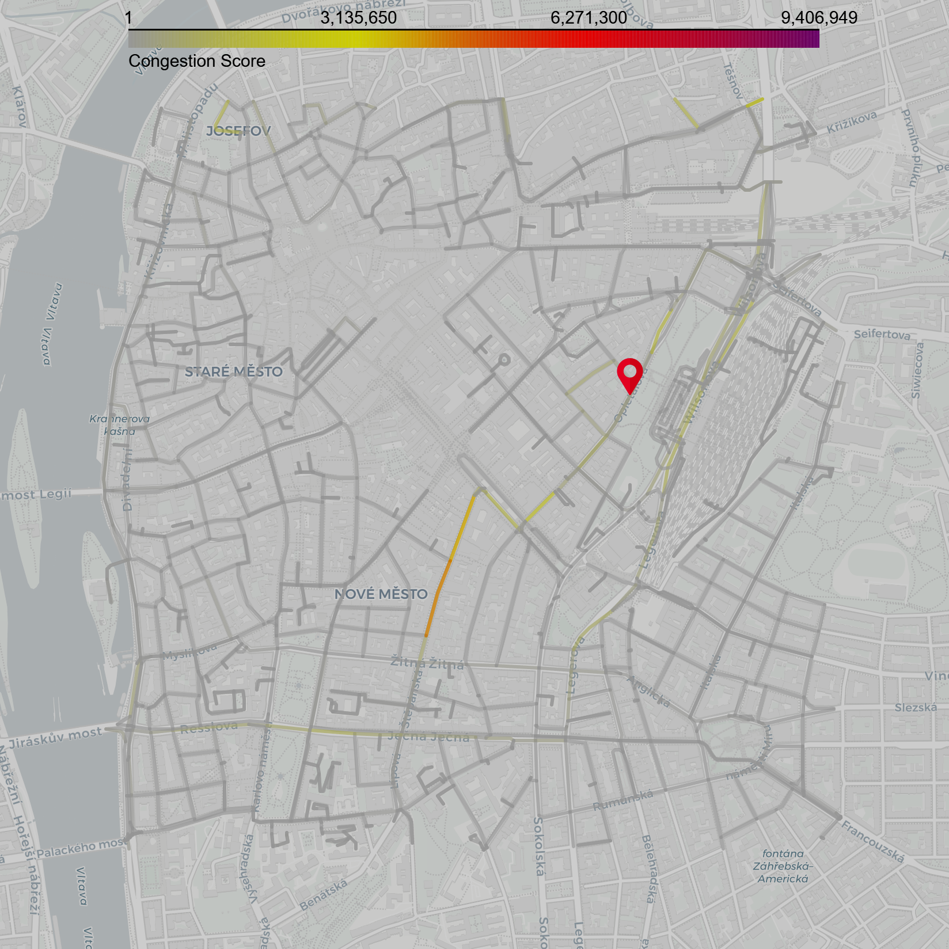Click the "Anglická" street label
Viewport: 949px width, 949px height.
648,692
